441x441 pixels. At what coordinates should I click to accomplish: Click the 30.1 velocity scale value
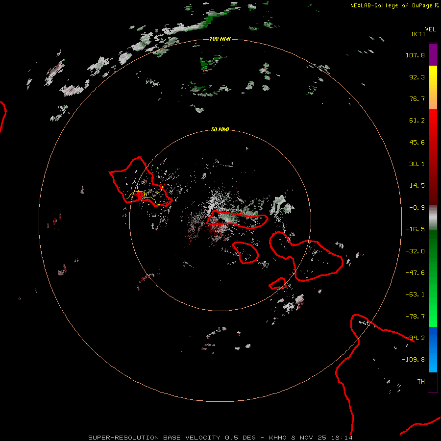(x=417, y=164)
